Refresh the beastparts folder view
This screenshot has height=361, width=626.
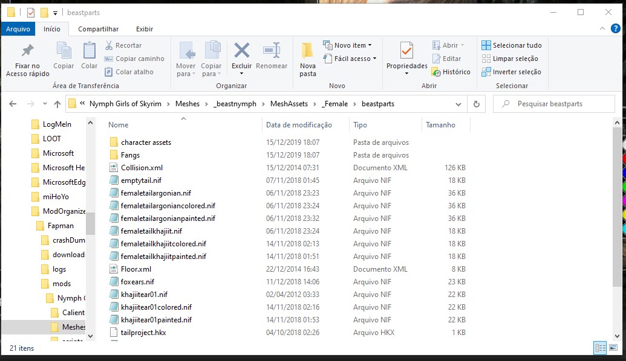click(476, 104)
